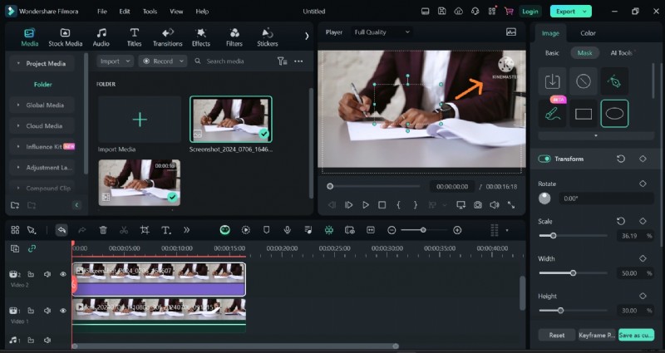This screenshot has width=665, height=353.
Task: Click the Scale slider
Action: (573, 236)
